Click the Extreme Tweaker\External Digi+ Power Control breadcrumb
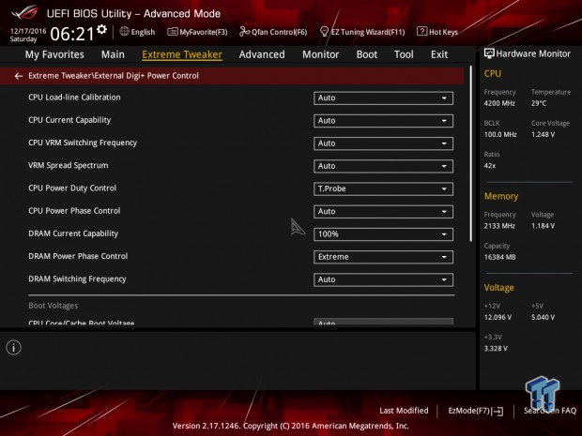The width and height of the screenshot is (582, 436). 114,76
